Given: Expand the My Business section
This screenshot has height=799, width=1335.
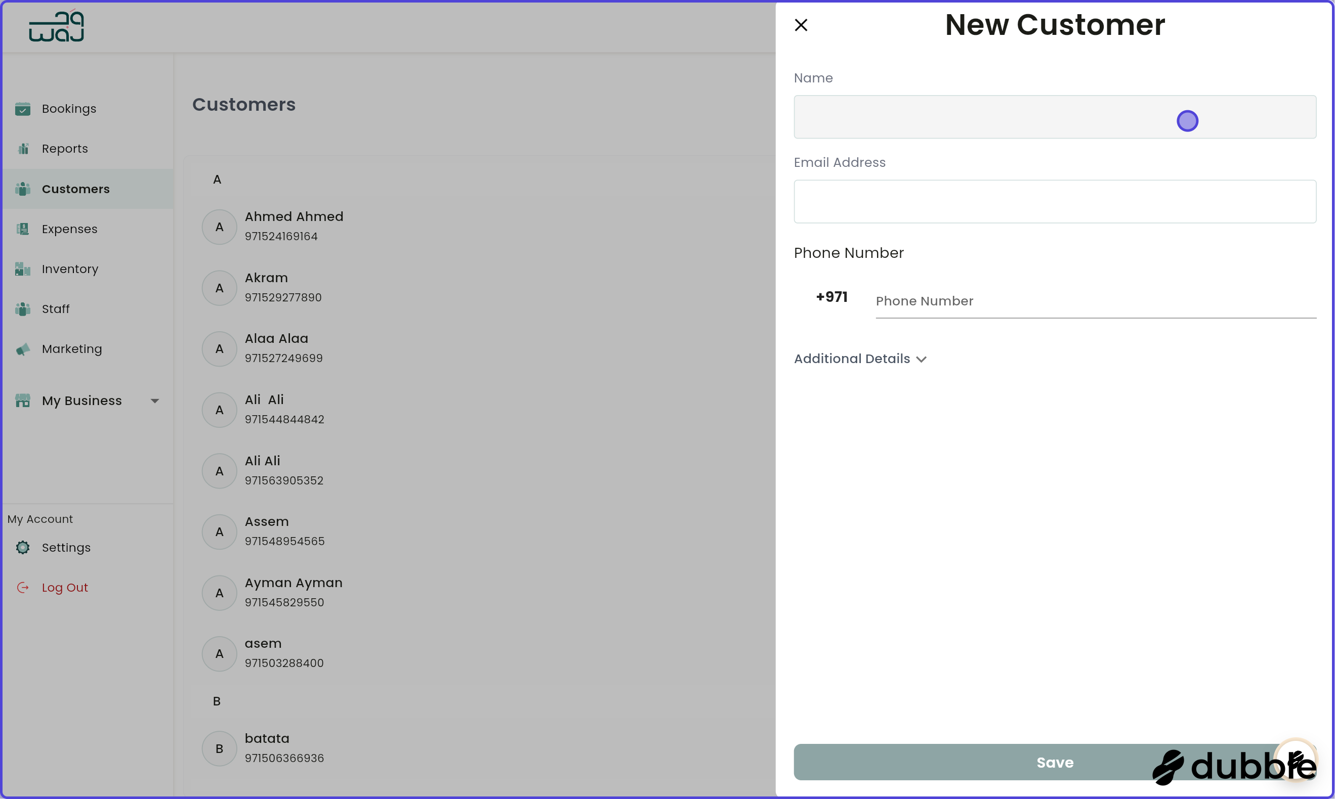Looking at the screenshot, I should [x=155, y=401].
